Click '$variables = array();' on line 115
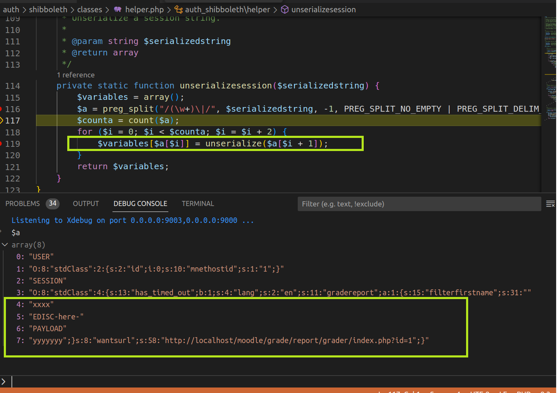Image resolution: width=557 pixels, height=393 pixels. 131,97
